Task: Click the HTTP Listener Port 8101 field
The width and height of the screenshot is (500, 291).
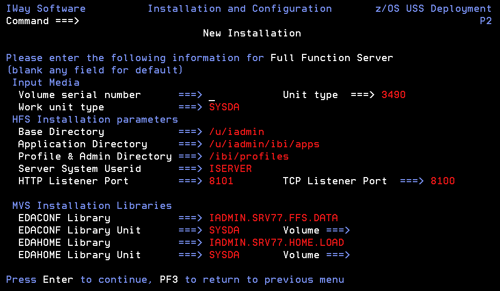Action: click(221, 181)
